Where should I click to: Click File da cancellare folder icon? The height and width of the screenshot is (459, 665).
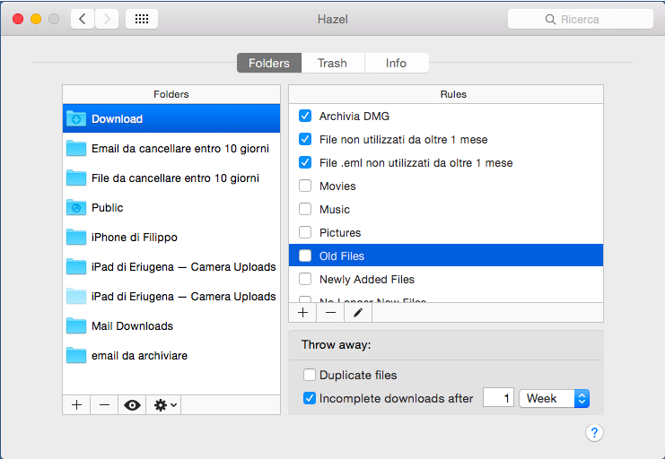pyautogui.click(x=76, y=178)
